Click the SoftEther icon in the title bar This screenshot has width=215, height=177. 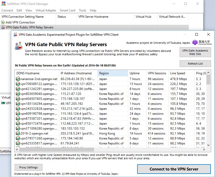(4, 4)
